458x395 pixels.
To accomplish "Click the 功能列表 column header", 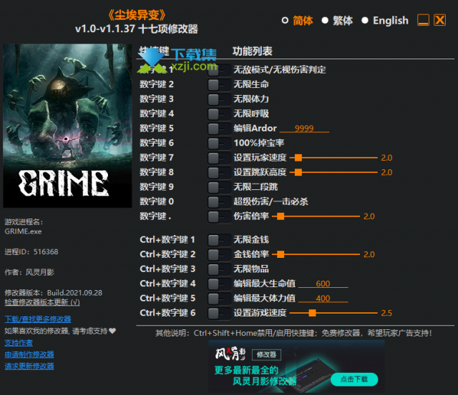I will coord(253,51).
